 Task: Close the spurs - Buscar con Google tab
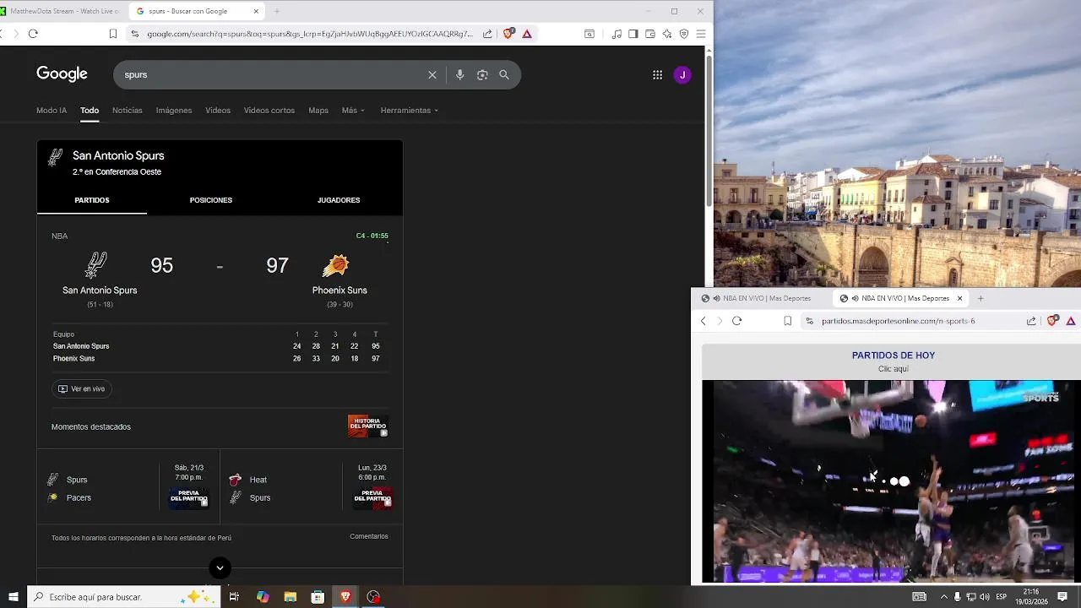[x=256, y=11]
